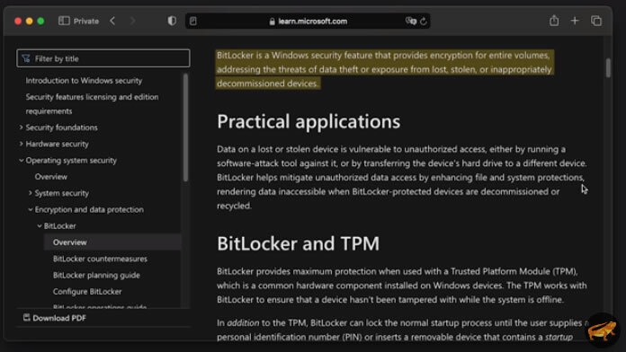Click the reader view icon in the address bar

(193, 22)
